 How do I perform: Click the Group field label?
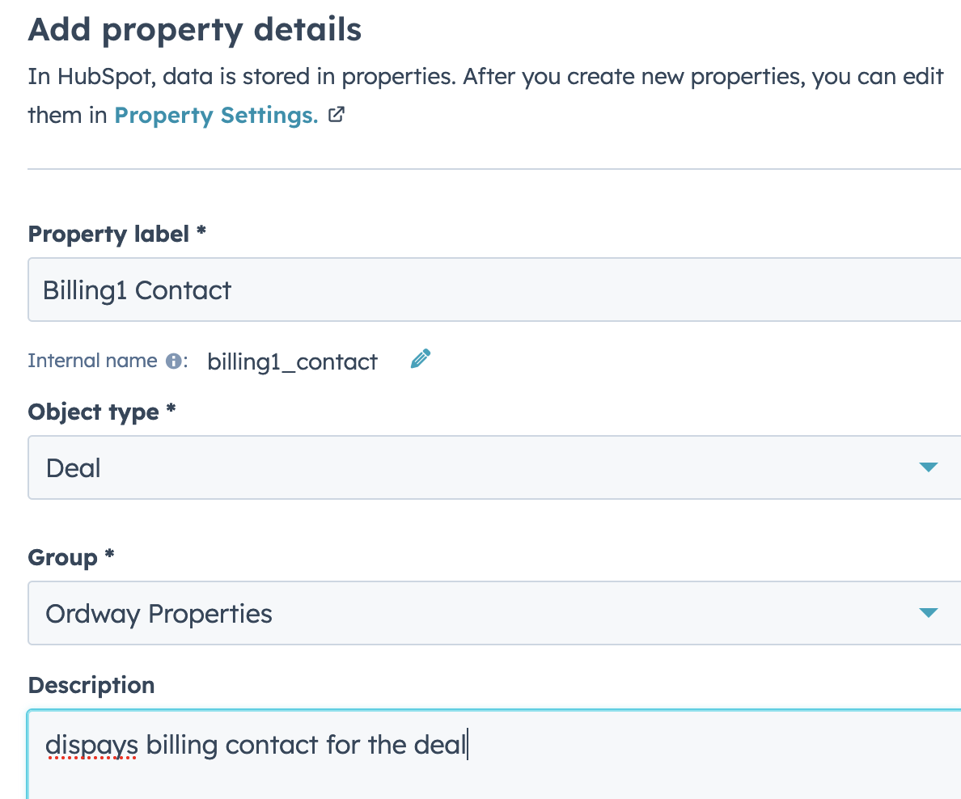click(x=62, y=558)
